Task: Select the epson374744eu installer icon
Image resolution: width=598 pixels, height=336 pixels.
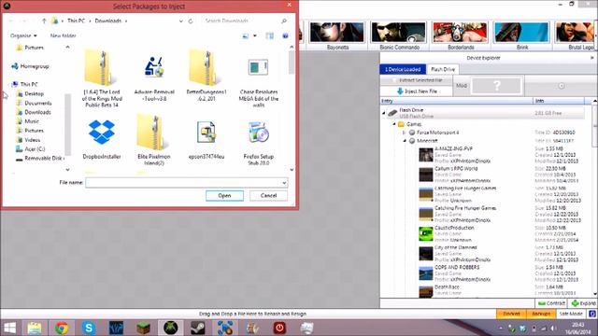Action: (x=206, y=132)
